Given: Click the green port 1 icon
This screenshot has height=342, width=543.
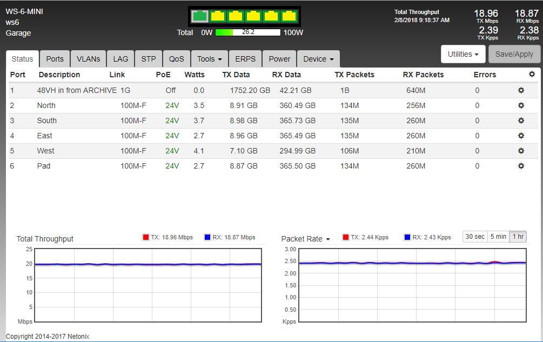Looking at the screenshot, I should click(200, 16).
